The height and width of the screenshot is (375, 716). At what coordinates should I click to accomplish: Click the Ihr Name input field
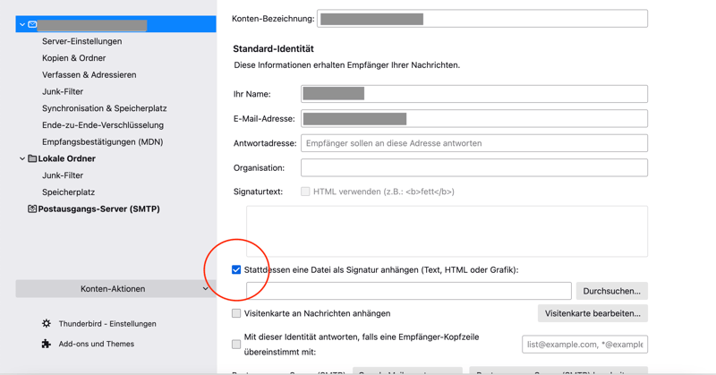[x=474, y=94]
